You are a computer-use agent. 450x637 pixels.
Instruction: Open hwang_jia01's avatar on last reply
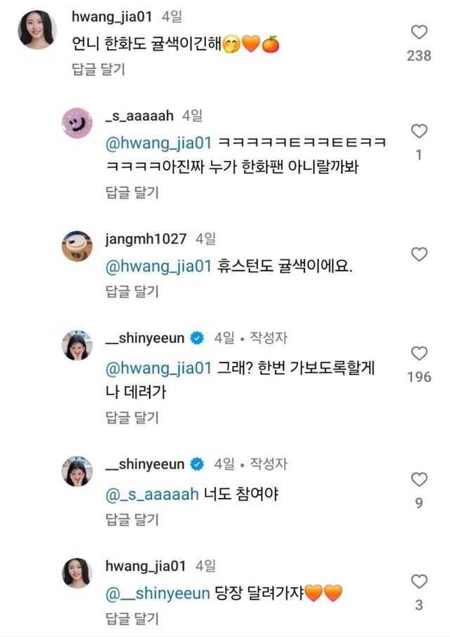point(77,572)
